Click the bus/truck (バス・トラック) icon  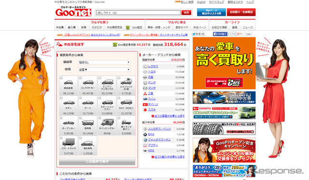click(69, 142)
